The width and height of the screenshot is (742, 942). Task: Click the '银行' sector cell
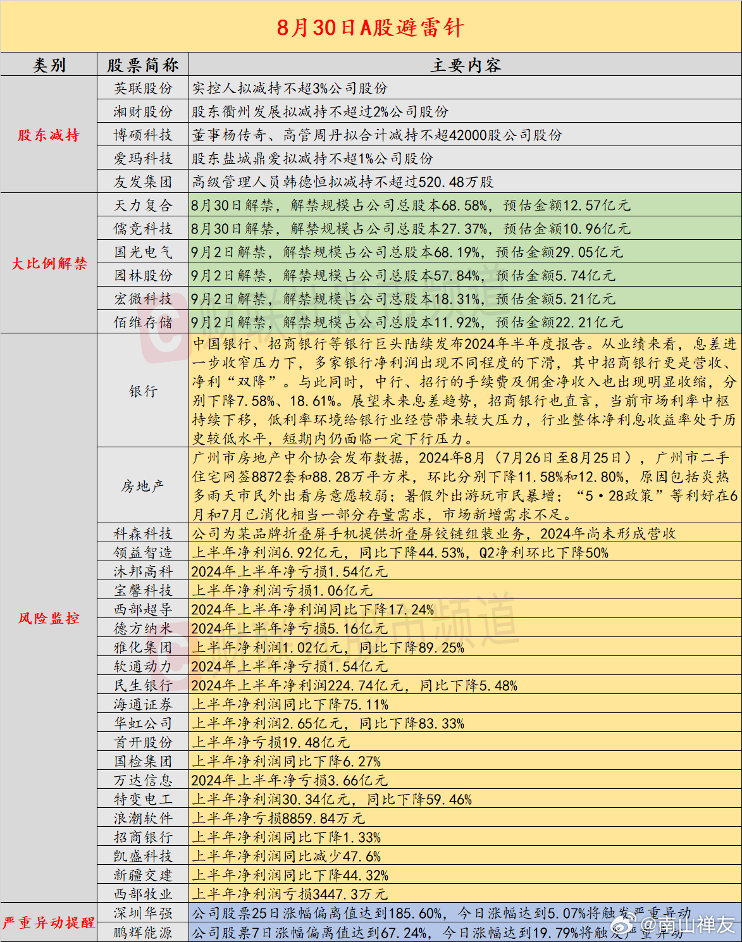[143, 392]
